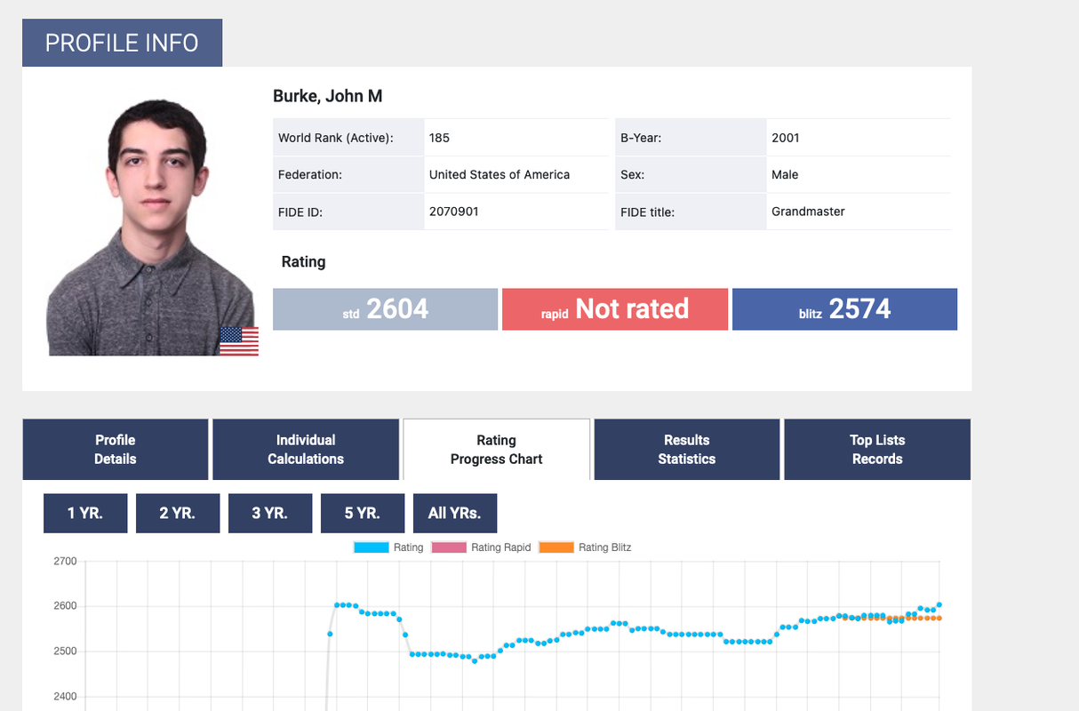
Task: Click the B-Year: label
Action: 641,138
